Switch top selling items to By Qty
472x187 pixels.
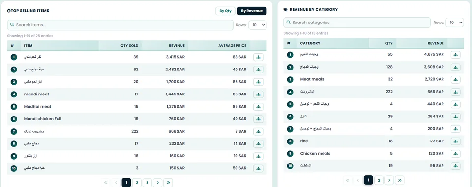(x=225, y=11)
